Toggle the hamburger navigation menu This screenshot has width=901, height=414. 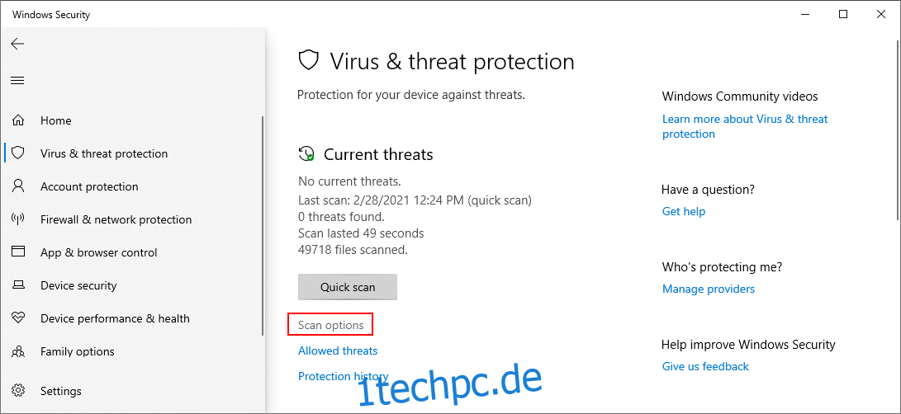[18, 80]
